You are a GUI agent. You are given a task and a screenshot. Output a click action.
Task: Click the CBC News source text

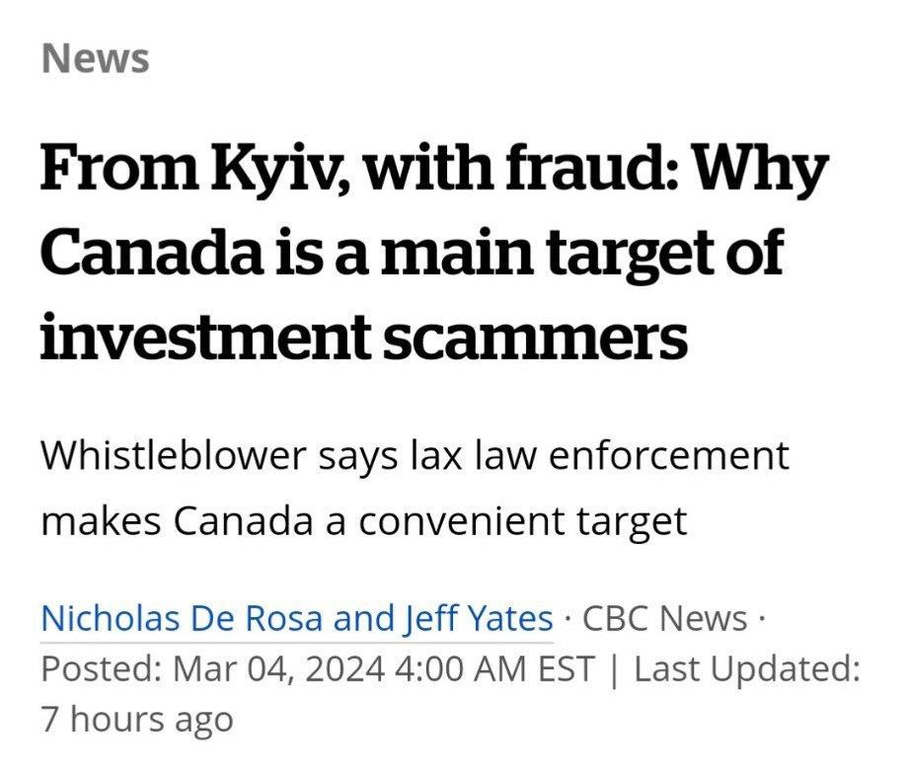coord(665,619)
